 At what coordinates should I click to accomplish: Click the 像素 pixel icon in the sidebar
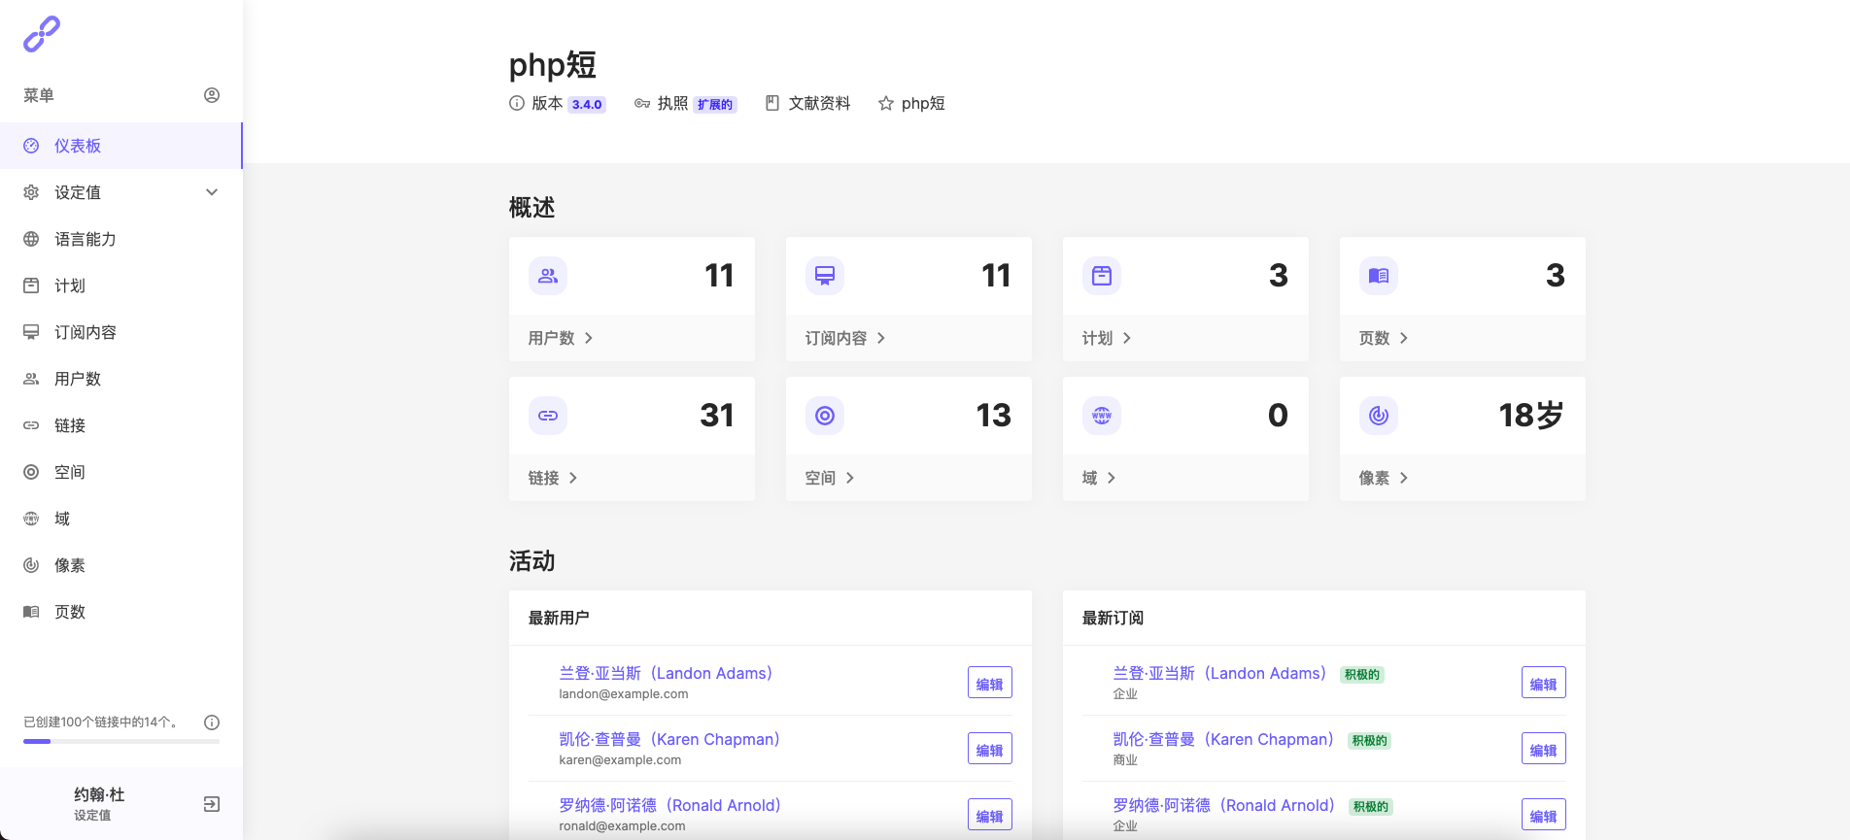click(x=31, y=565)
